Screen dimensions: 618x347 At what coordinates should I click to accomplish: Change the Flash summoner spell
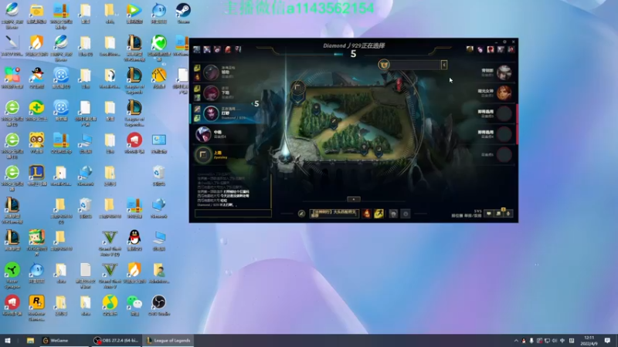[379, 214]
